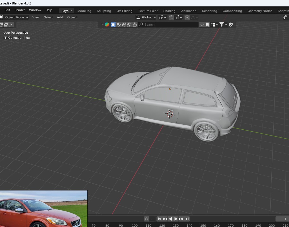This screenshot has height=227, width=289.
Task: Select the intersect selection mode icon
Action: click(x=11, y=25)
